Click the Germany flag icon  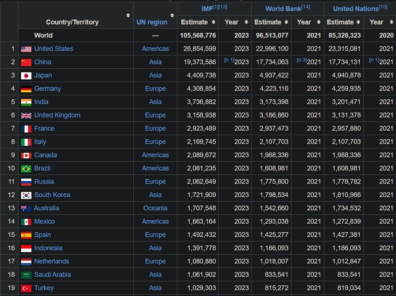[x=26, y=89]
